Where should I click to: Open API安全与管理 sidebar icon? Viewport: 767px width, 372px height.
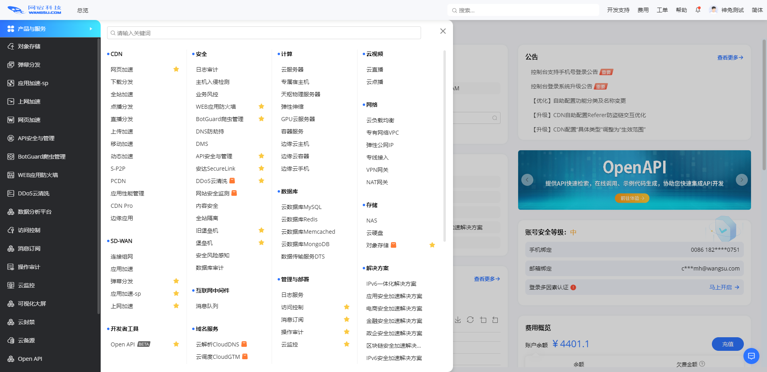point(11,138)
